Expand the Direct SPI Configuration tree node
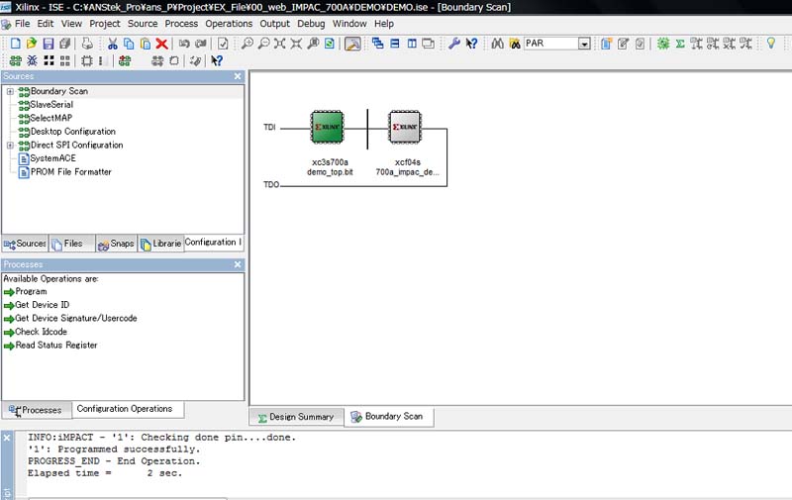 coord(10,146)
